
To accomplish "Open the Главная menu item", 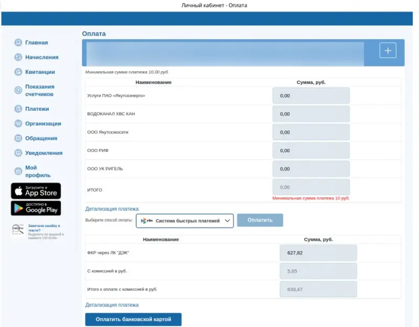I will pos(36,42).
